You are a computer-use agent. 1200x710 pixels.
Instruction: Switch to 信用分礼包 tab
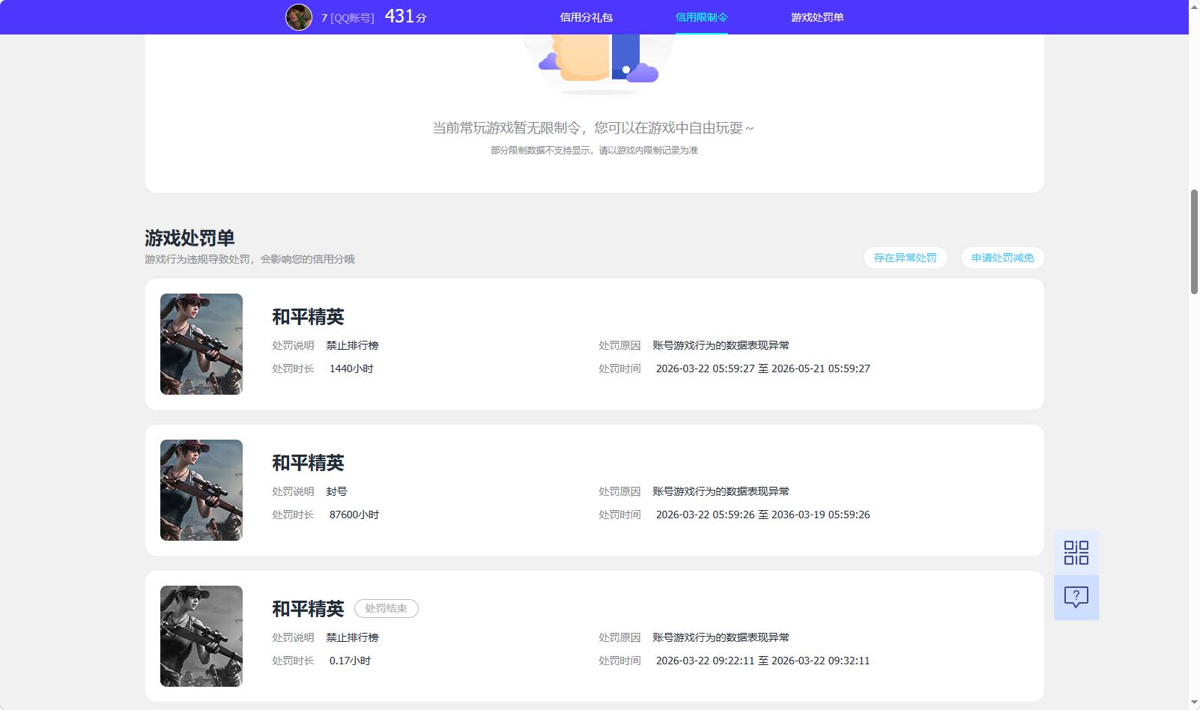click(587, 17)
